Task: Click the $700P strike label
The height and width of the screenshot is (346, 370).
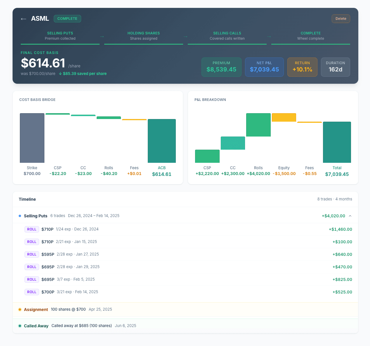Action: click(48, 292)
